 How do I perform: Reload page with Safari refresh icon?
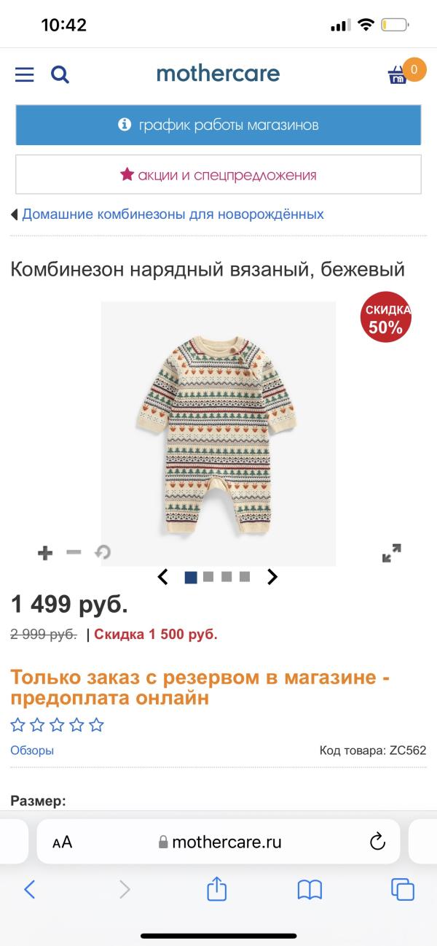[x=377, y=842]
